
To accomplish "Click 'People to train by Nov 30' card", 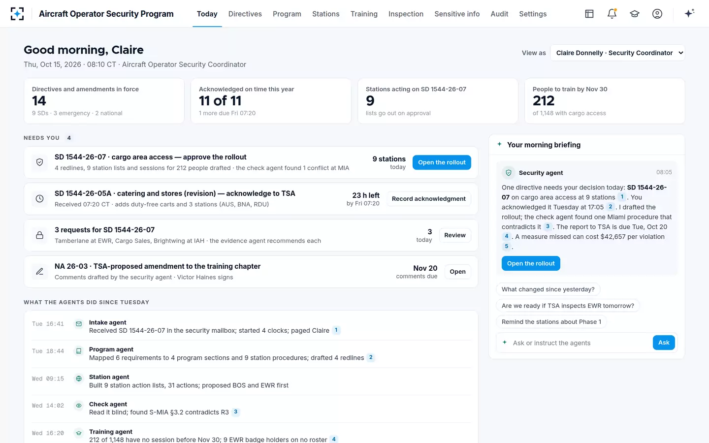I will [x=605, y=101].
